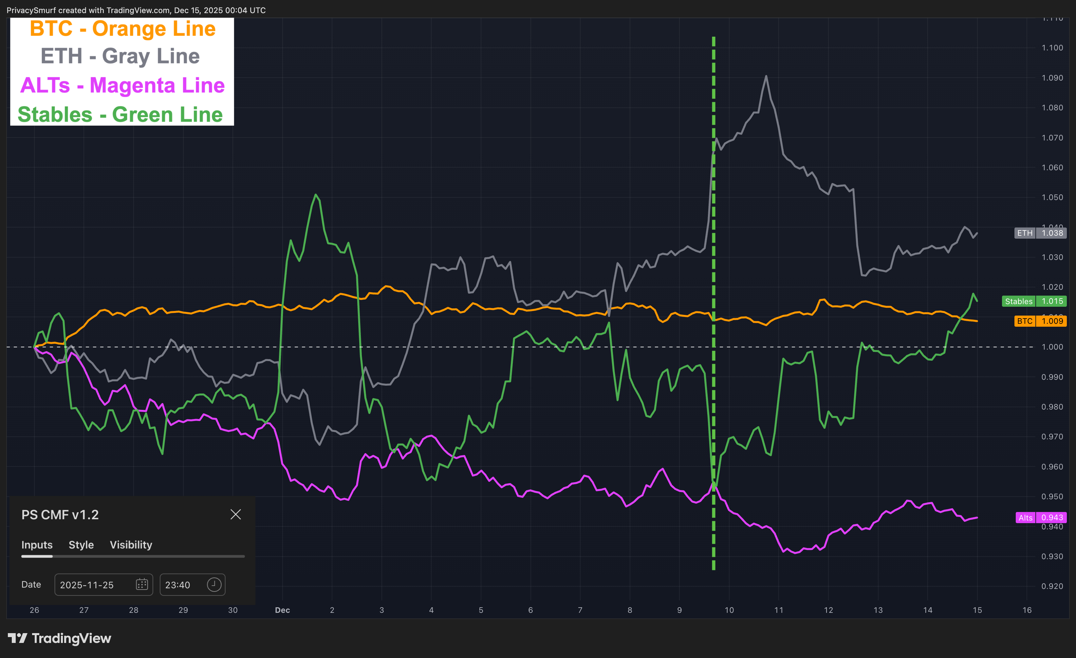The width and height of the screenshot is (1076, 658).
Task: Close the PS CMF v1.2 dialog
Action: [235, 514]
